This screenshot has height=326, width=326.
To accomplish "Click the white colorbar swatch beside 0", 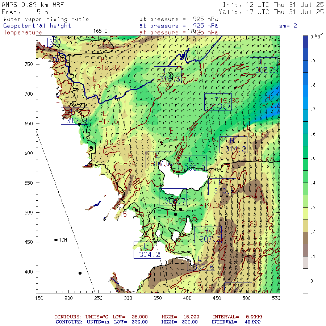I will tap(305, 281).
